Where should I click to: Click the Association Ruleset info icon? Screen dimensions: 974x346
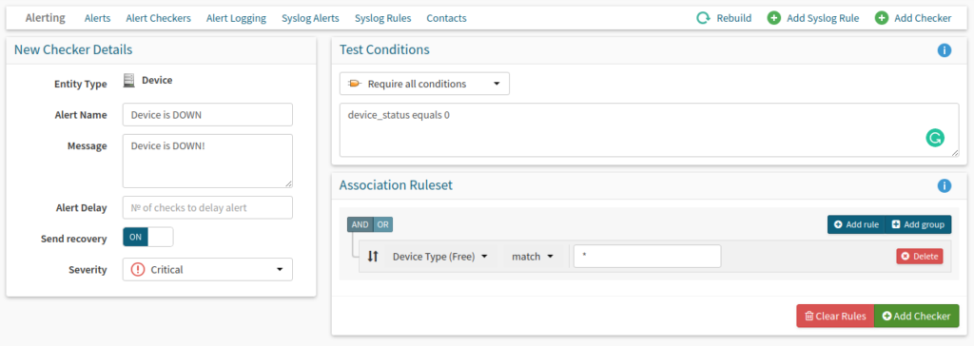(945, 185)
